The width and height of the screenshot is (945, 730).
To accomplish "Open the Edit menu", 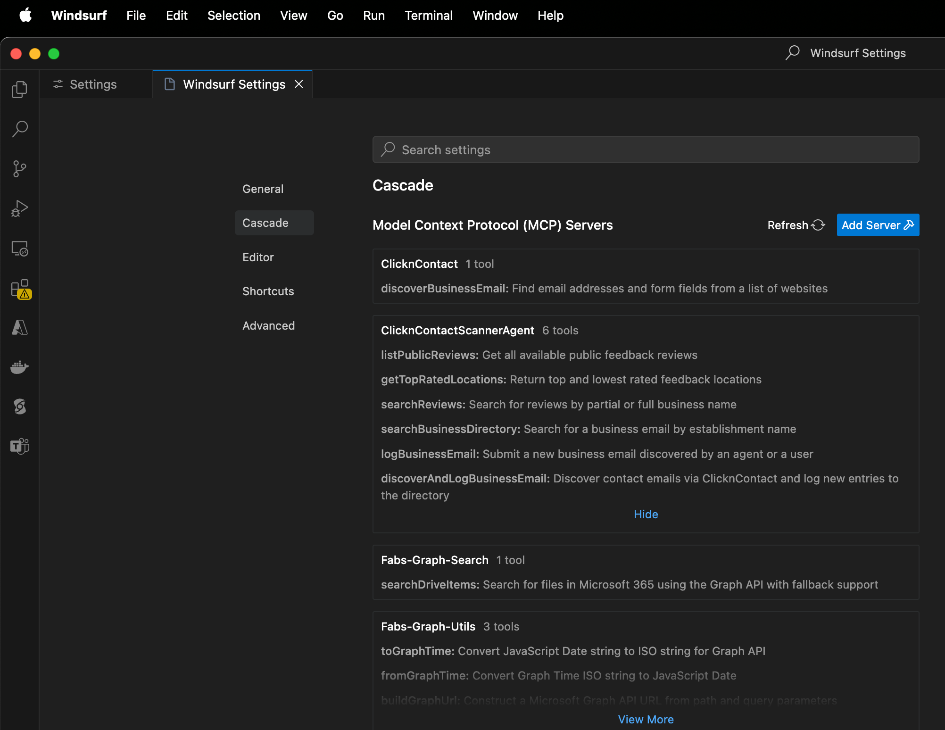I will pyautogui.click(x=177, y=15).
